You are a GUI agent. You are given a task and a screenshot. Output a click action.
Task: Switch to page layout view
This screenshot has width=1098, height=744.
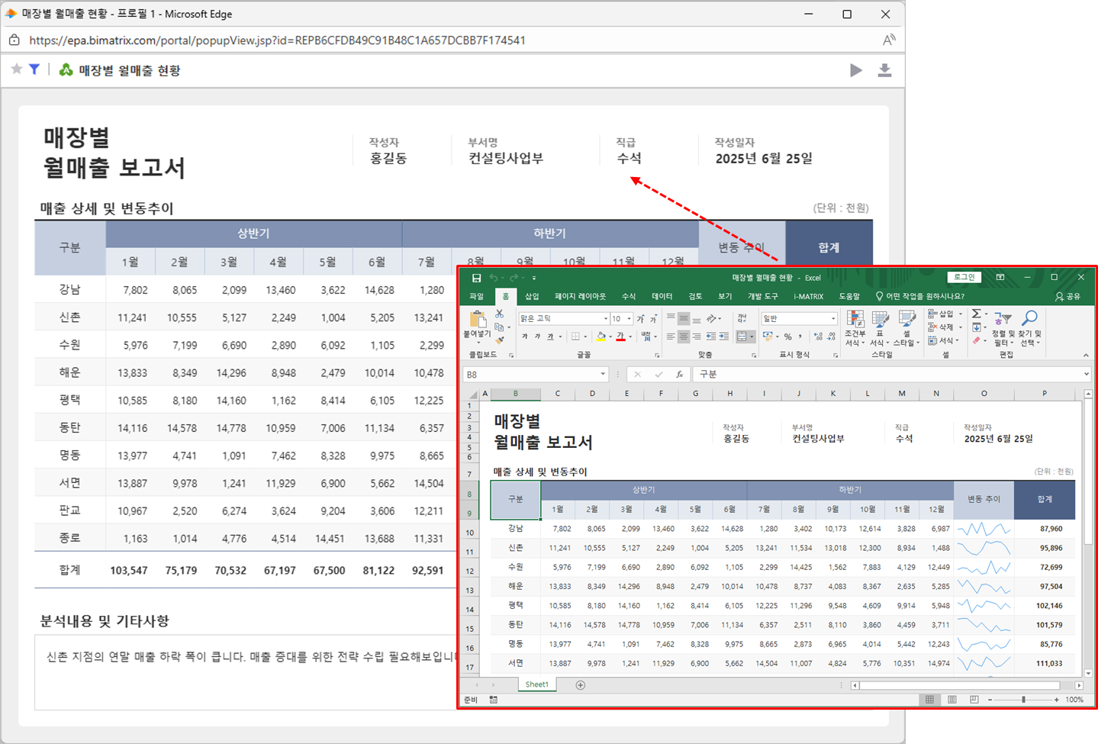coord(951,700)
